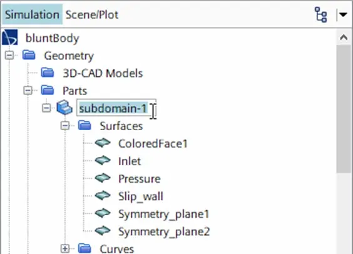Click inside the subdomain-1 rename field
Image resolution: width=353 pixels, height=254 pixels.
[x=116, y=108]
